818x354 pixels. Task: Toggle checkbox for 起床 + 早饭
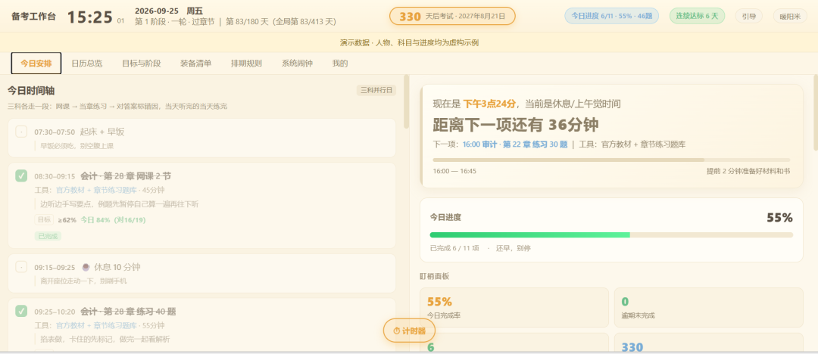pyautogui.click(x=21, y=132)
